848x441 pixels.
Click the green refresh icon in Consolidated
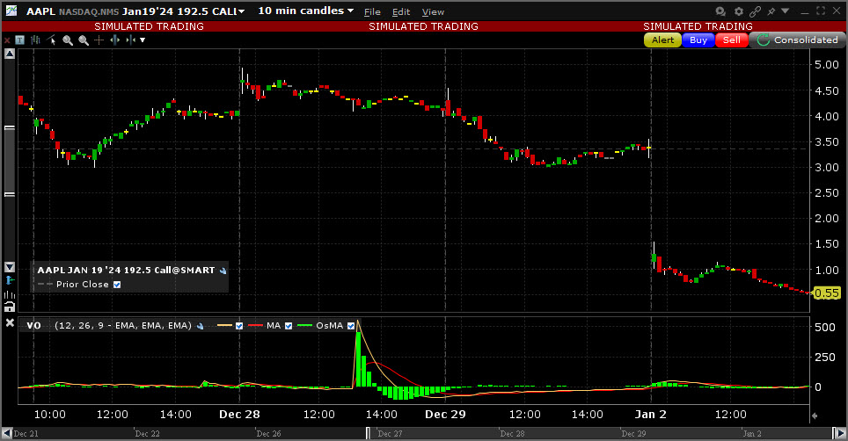coord(763,40)
